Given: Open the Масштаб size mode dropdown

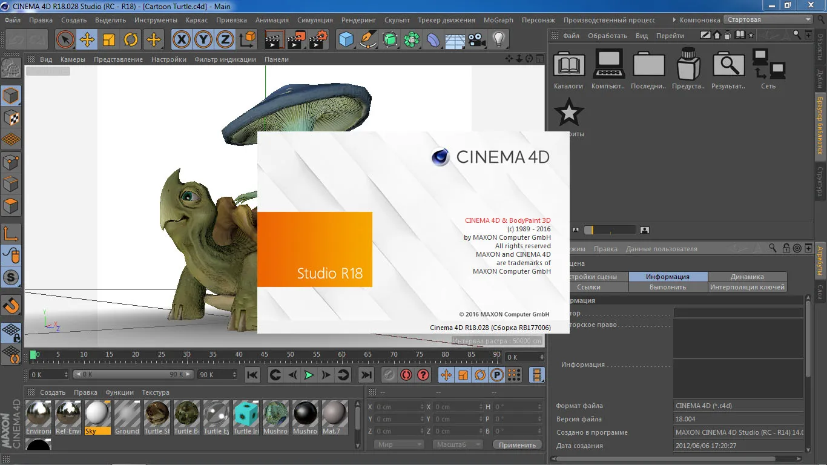Looking at the screenshot, I should 457,444.
